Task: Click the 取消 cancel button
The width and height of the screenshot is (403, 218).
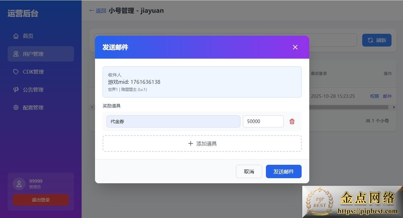Action: 249,171
